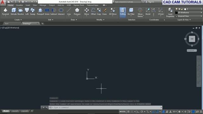
Task: Click the Print icon in quick access toolbar
Action: pyautogui.click(x=23, y=2)
